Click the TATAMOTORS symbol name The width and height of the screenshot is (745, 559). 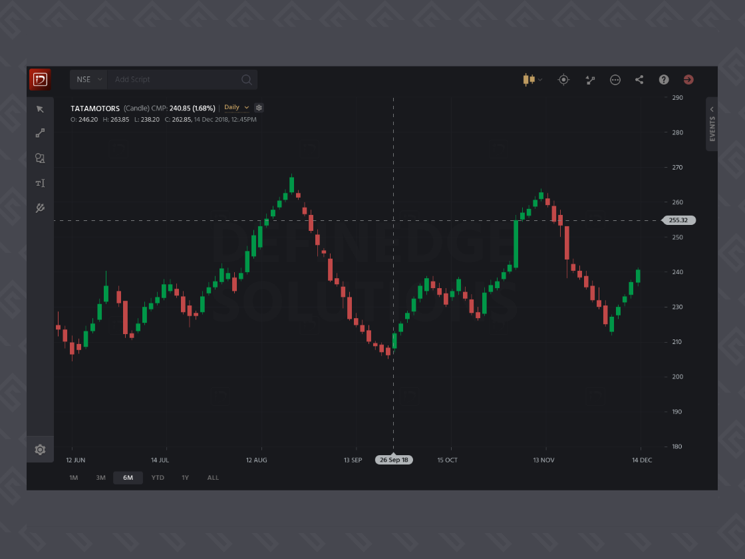(95, 108)
